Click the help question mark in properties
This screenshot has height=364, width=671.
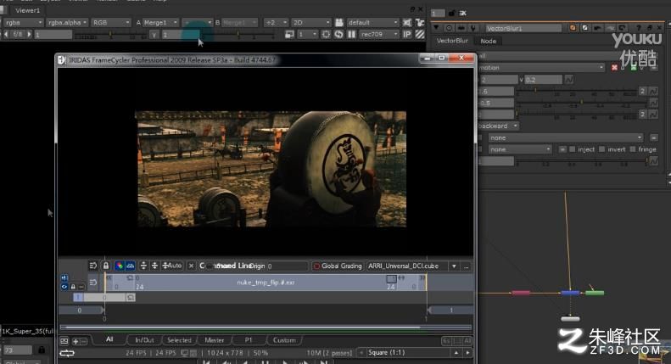638,28
